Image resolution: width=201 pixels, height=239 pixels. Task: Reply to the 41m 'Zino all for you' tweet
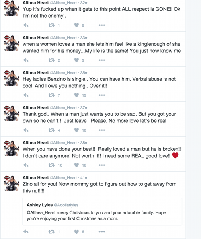26,231
